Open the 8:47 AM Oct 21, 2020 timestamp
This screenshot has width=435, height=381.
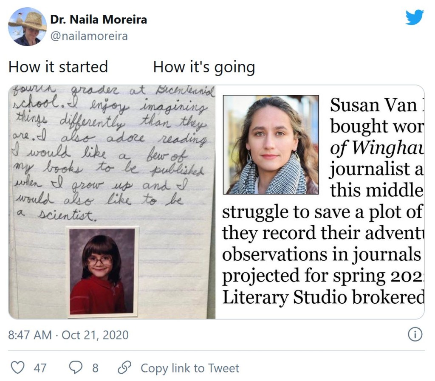click(68, 335)
